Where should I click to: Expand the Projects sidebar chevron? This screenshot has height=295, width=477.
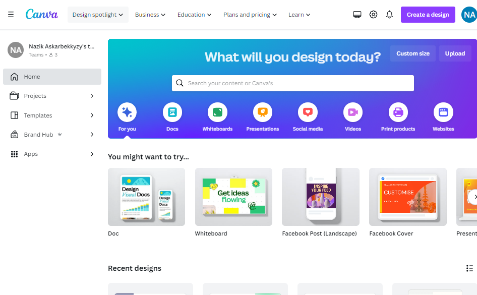92,96
